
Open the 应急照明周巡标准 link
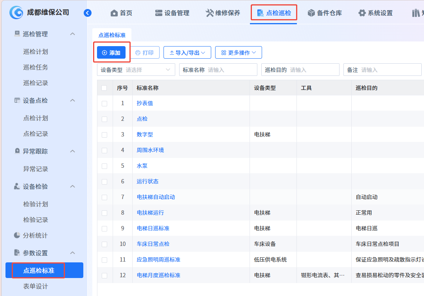coord(158,260)
